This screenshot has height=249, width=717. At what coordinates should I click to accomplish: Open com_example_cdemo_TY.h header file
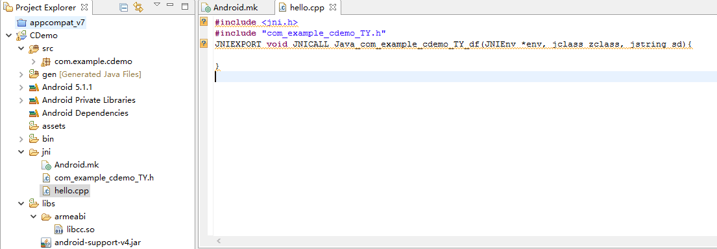(104, 177)
